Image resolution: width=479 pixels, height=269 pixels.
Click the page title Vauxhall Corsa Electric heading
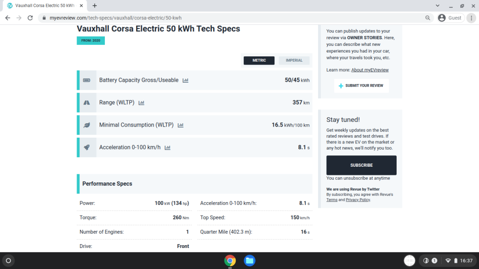[158, 29]
